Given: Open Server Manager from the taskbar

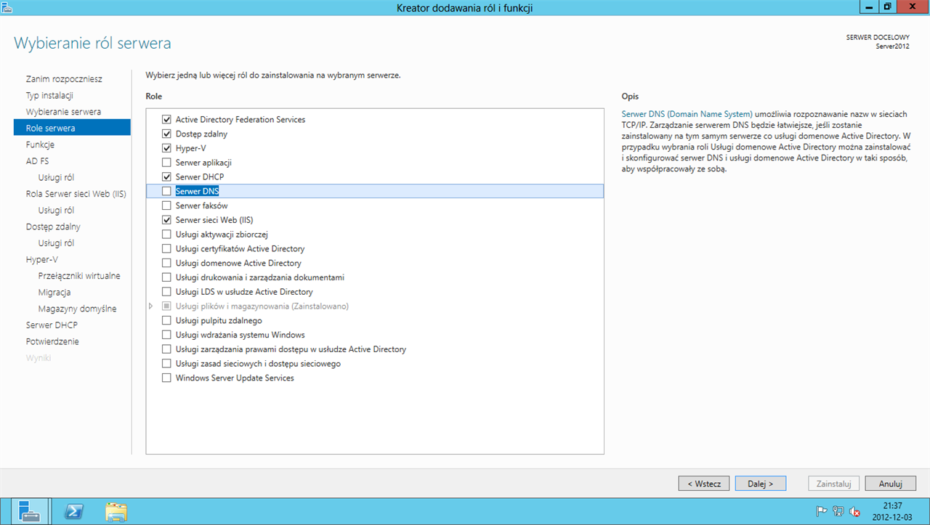Looking at the screenshot, I should click(x=29, y=511).
